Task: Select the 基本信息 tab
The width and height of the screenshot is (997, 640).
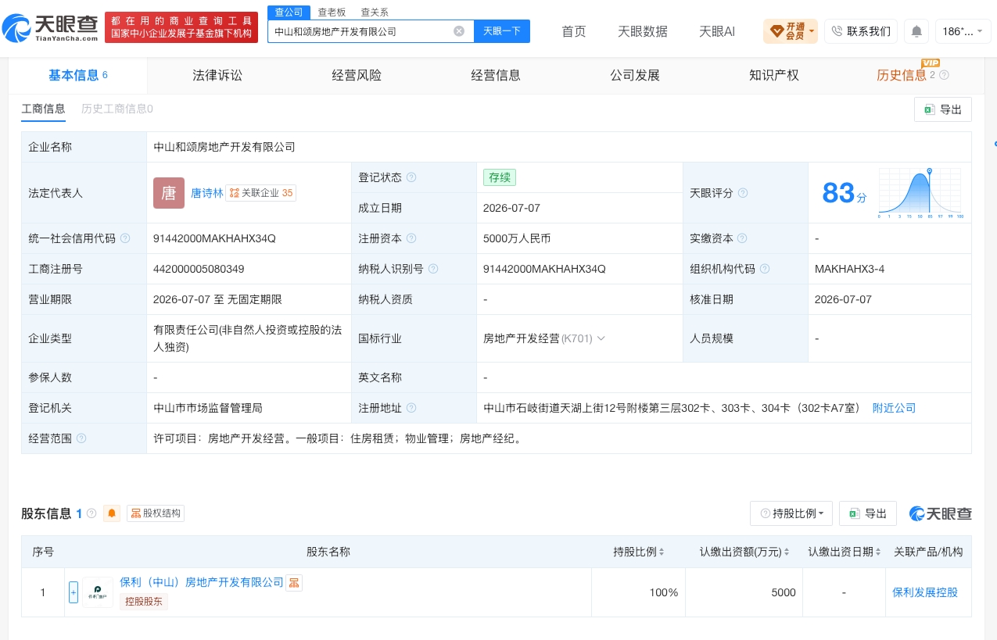Action: [78, 75]
